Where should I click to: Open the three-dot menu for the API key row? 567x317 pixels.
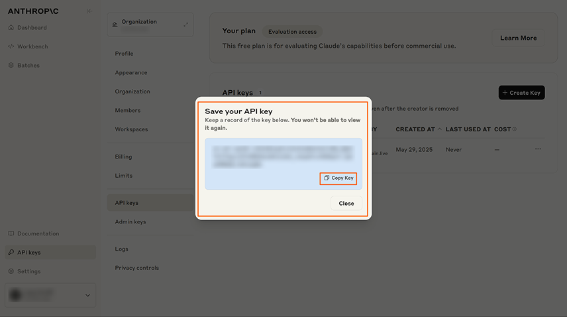[x=538, y=149]
